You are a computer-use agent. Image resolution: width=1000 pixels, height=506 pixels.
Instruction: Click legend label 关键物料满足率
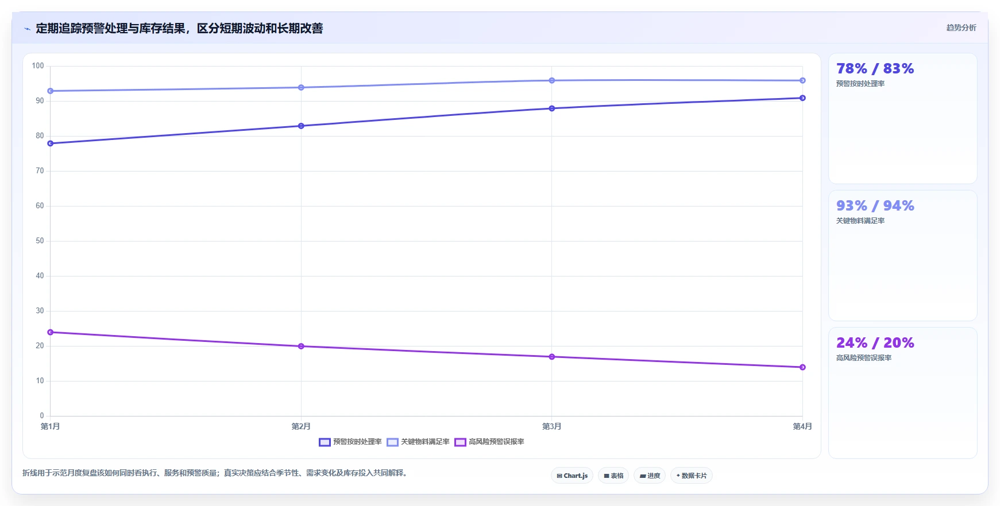425,442
